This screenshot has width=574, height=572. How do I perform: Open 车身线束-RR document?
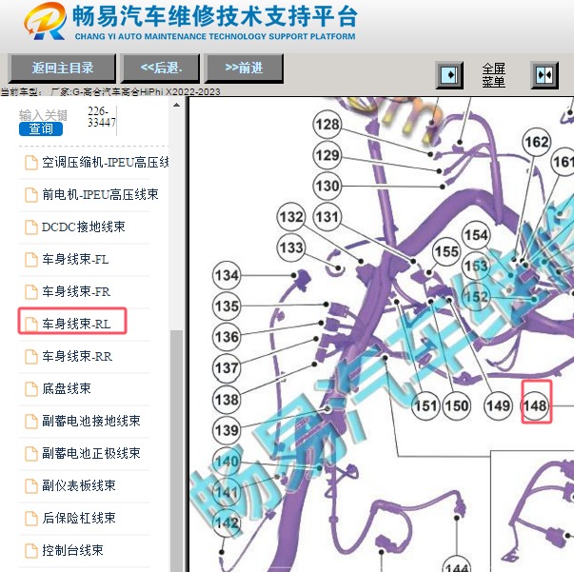[77, 356]
